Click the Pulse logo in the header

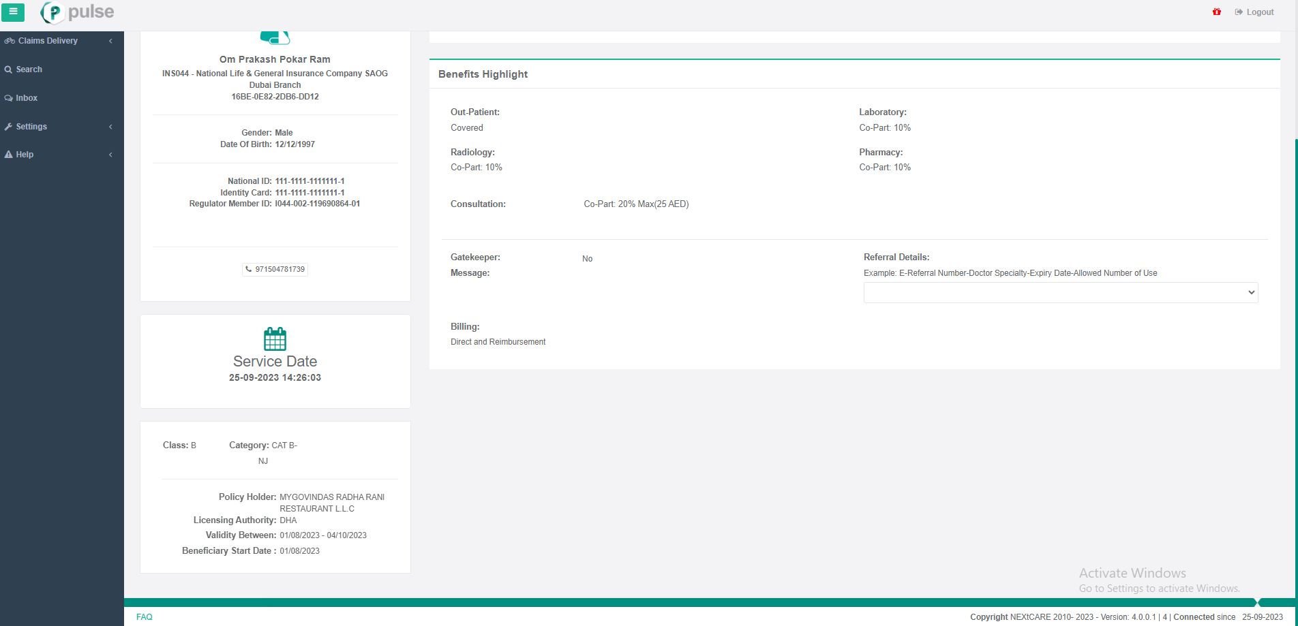click(x=78, y=12)
